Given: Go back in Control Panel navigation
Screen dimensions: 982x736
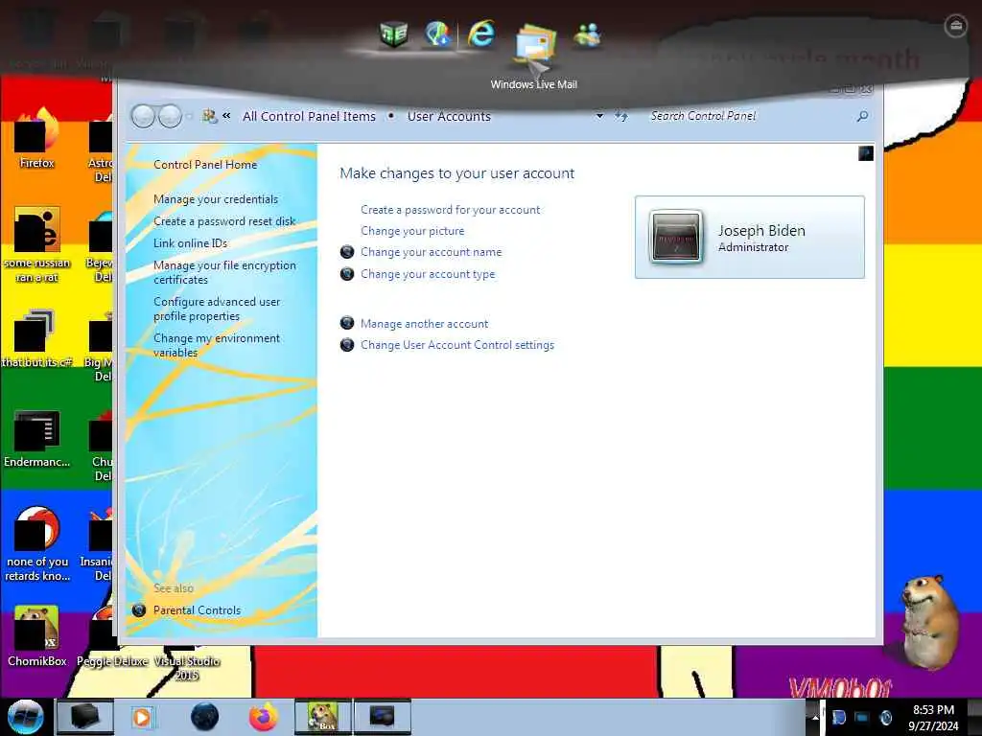Looking at the screenshot, I should pos(143,116).
